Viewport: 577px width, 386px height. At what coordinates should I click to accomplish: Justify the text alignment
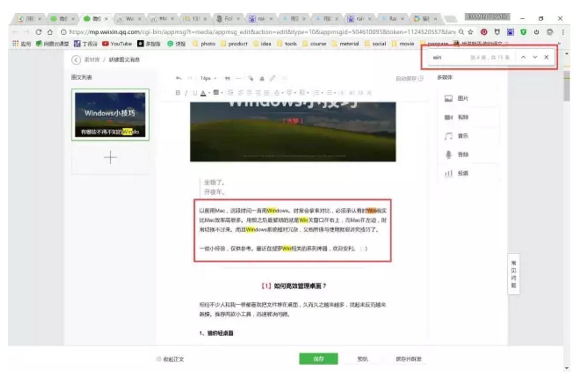(266, 93)
